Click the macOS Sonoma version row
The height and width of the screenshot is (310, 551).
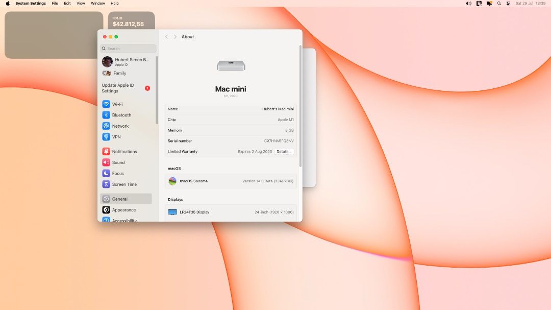(231, 181)
